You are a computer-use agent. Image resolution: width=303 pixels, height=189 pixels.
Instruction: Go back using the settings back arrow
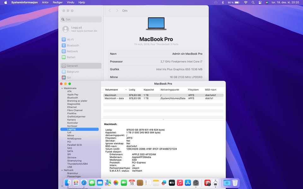(110, 11)
